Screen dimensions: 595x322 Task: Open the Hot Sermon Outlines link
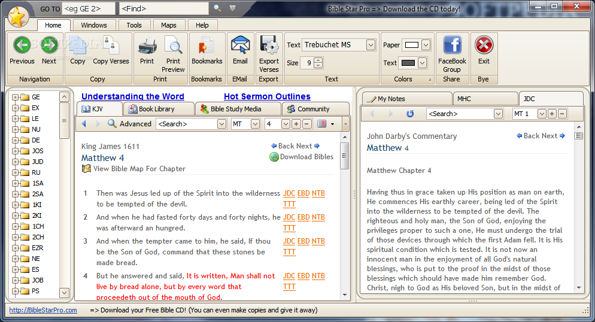267,96
